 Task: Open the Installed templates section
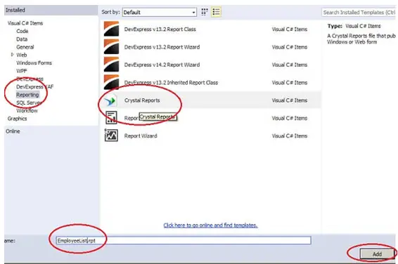[15, 10]
